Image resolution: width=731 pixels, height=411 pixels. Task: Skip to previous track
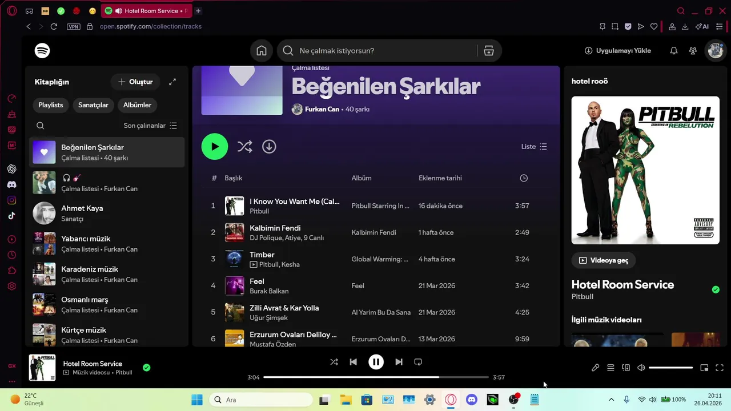click(353, 362)
